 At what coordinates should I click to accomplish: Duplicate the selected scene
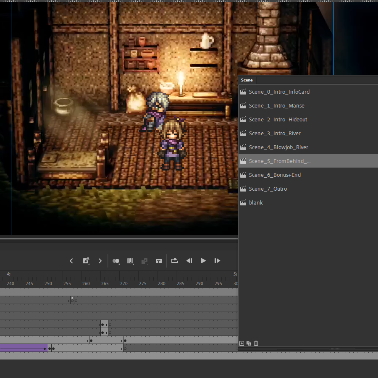coord(249,343)
